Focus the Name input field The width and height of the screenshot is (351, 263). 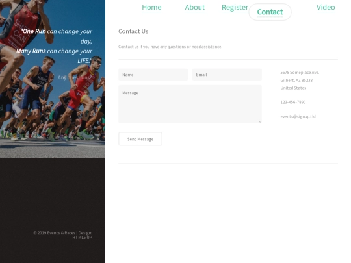point(153,75)
